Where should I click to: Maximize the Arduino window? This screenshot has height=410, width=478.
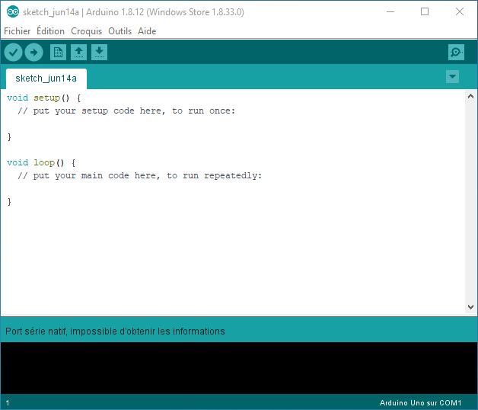425,12
